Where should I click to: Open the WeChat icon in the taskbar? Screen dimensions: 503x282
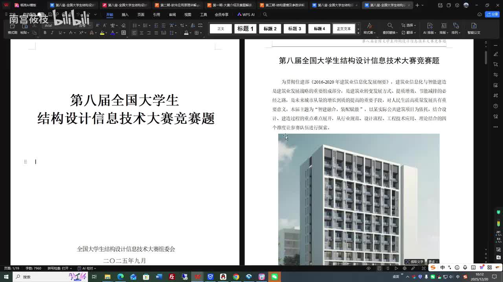tap(274, 277)
